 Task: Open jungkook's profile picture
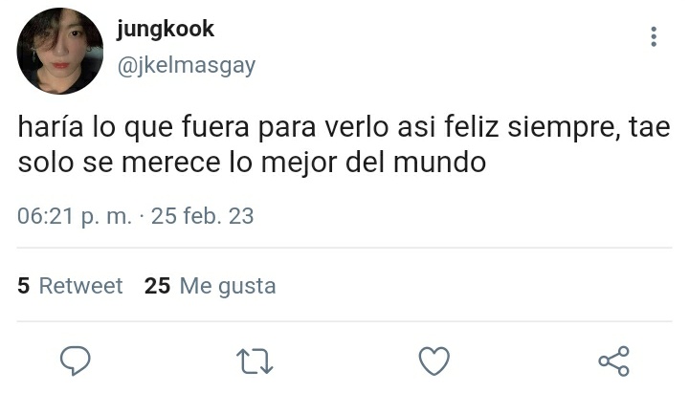tap(59, 51)
